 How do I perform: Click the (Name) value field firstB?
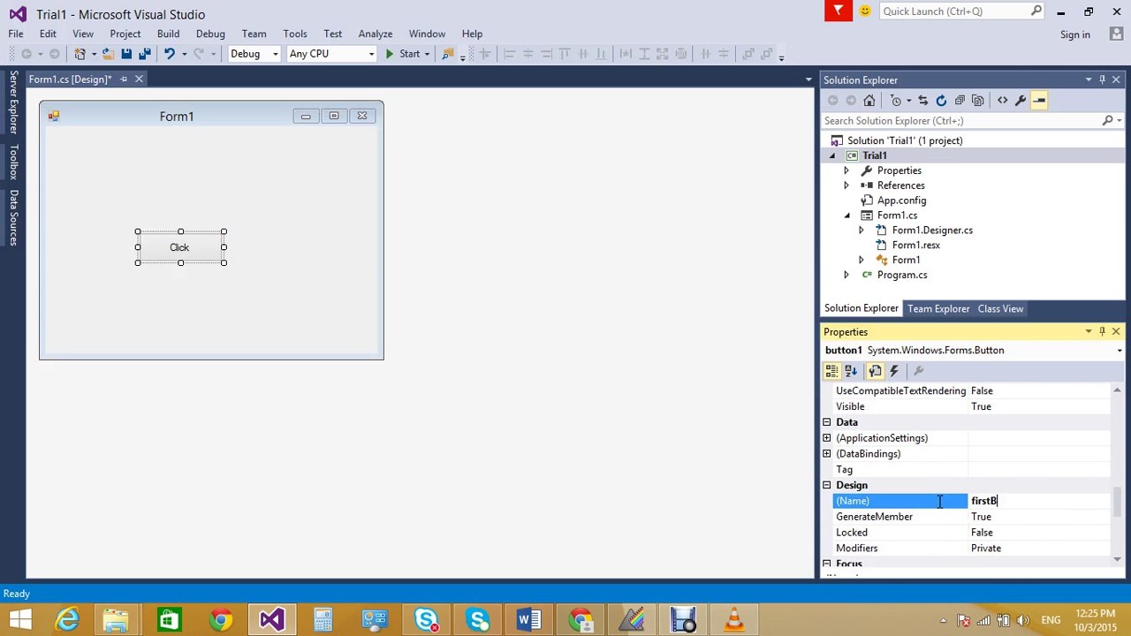click(1039, 502)
